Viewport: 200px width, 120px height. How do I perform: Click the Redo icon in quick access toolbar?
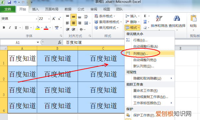coord(23,2)
